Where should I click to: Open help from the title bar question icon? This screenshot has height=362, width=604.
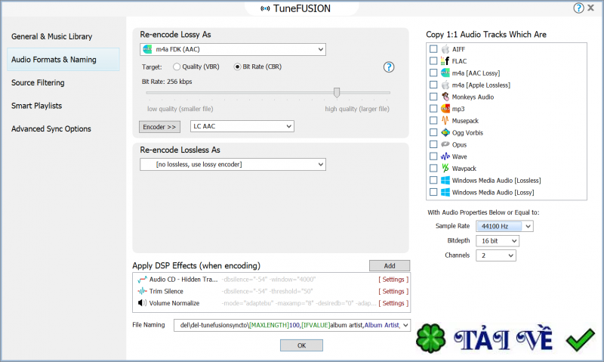[x=578, y=8]
